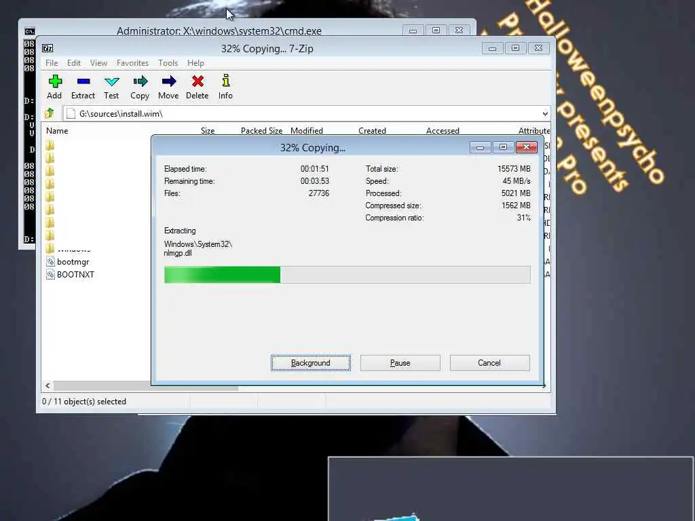Click the cmd.exe window title bar

[219, 30]
